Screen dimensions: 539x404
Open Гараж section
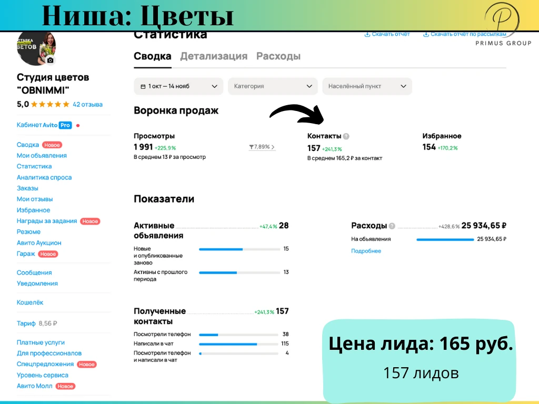pos(26,254)
